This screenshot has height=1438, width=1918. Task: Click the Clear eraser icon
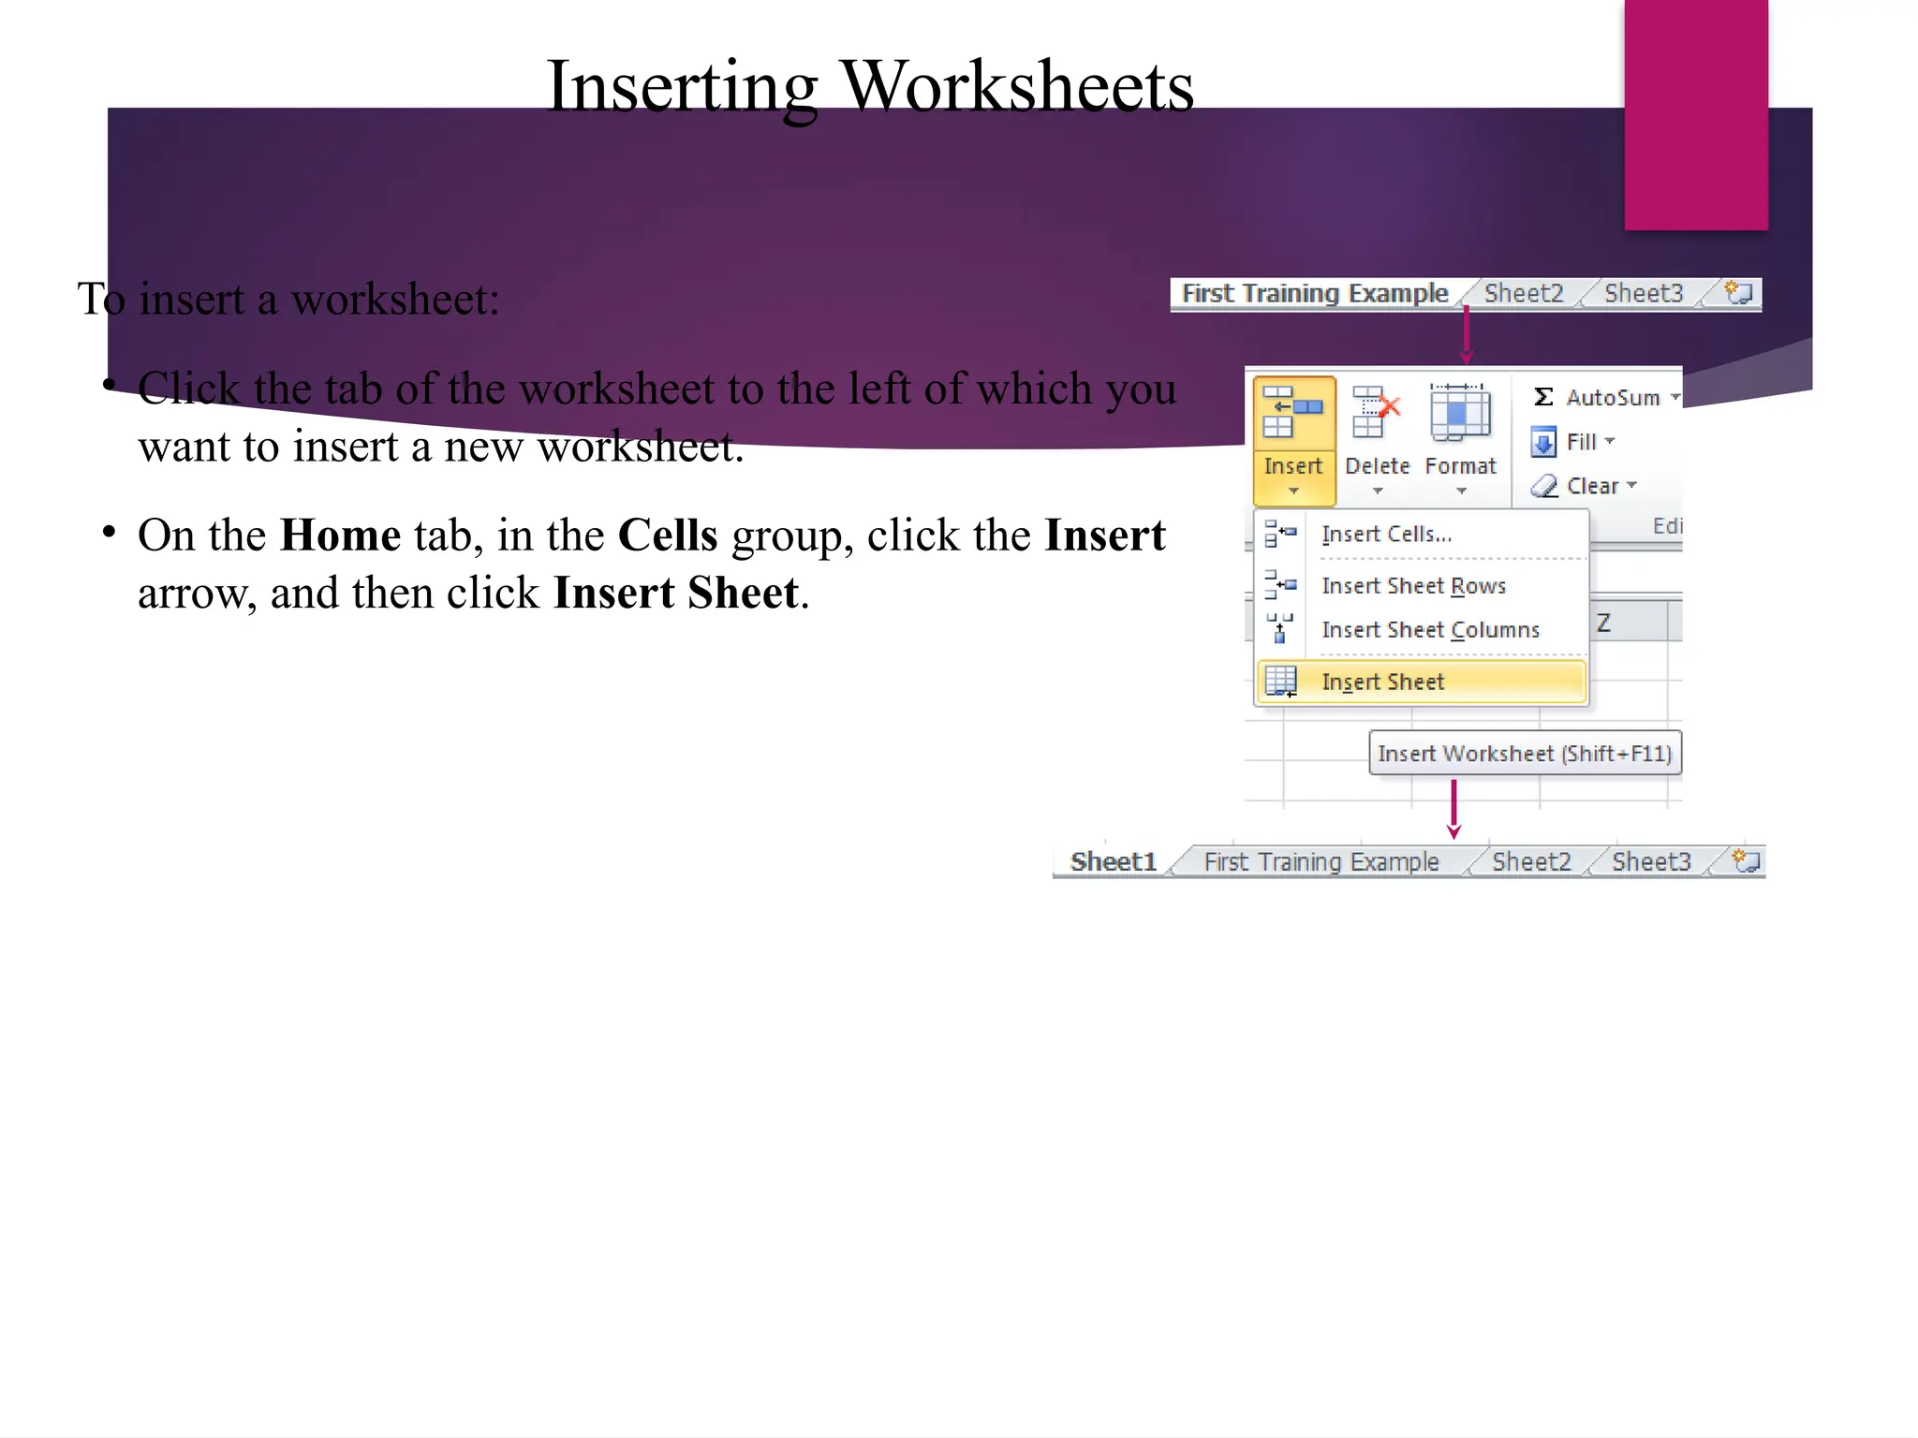(x=1543, y=486)
